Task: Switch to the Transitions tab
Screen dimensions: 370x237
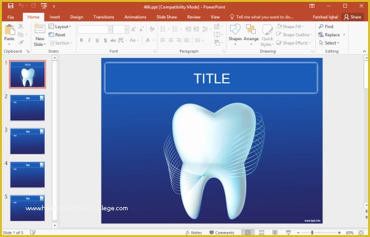Action: click(103, 17)
